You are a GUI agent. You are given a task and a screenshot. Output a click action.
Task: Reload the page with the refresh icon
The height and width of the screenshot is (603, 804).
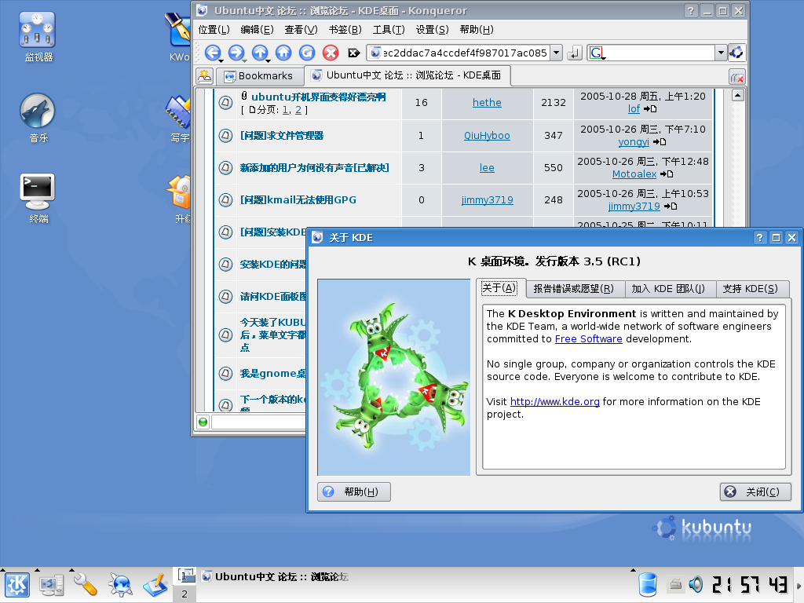[x=307, y=53]
